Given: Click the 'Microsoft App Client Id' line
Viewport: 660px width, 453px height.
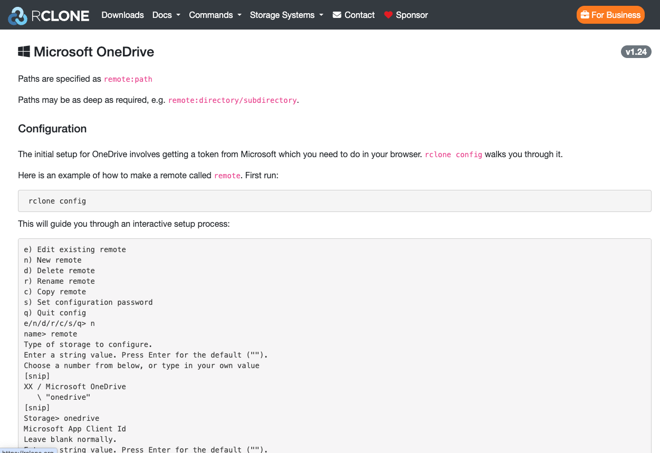Looking at the screenshot, I should click(75, 429).
